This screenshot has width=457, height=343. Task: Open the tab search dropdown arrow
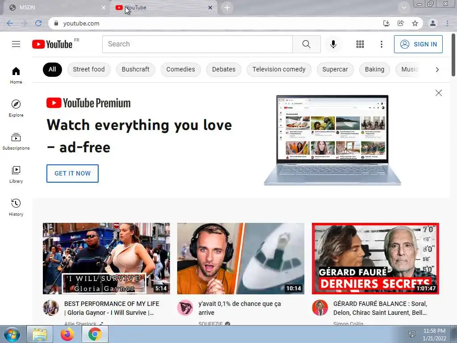click(x=403, y=8)
